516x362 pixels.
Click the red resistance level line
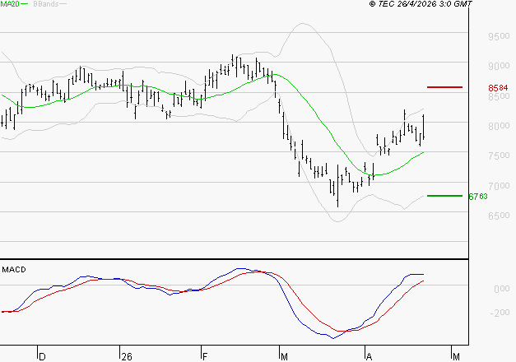444,87
